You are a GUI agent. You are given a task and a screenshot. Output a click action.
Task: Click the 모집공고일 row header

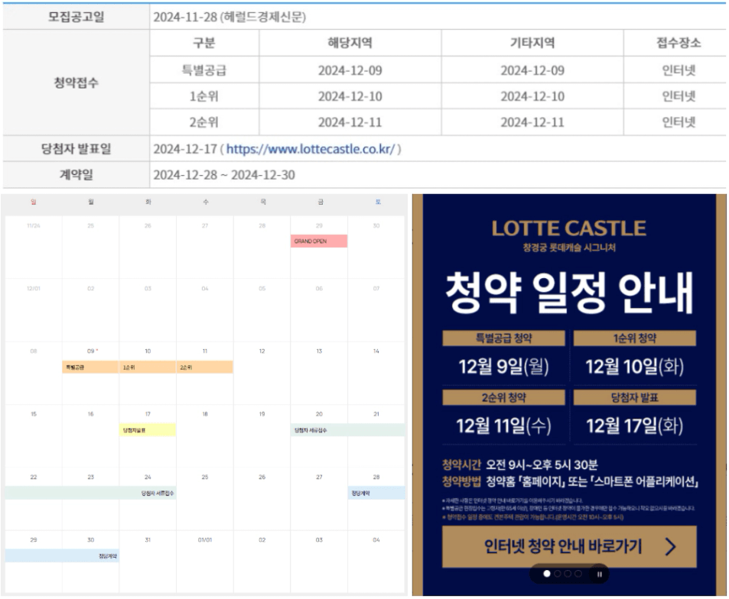76,17
